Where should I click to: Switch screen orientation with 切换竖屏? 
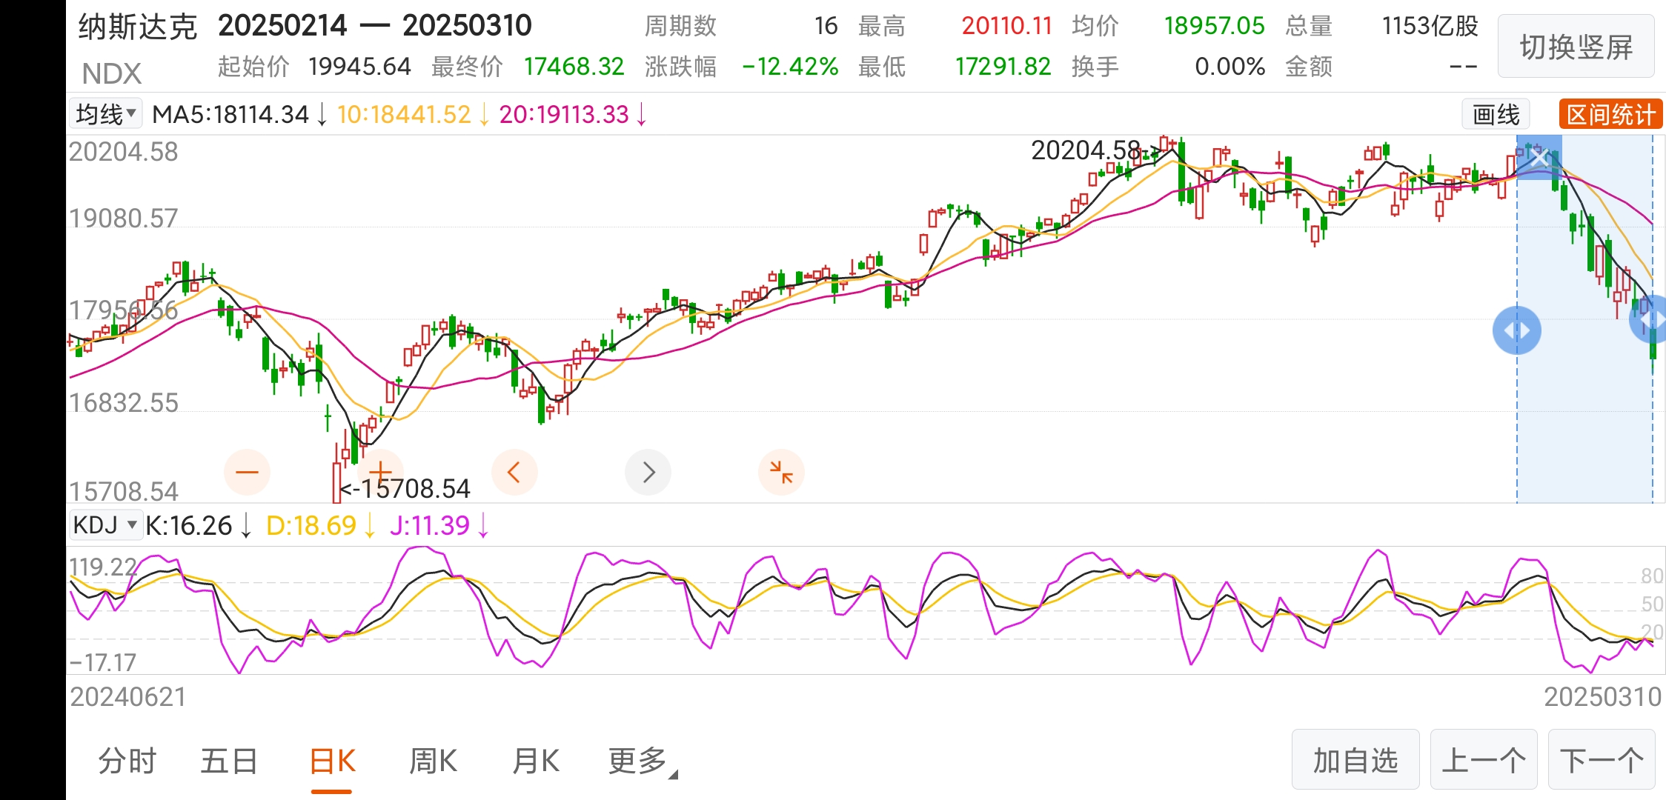pyautogui.click(x=1576, y=47)
